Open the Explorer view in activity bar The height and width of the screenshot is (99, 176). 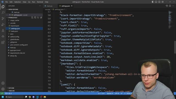[3, 7]
